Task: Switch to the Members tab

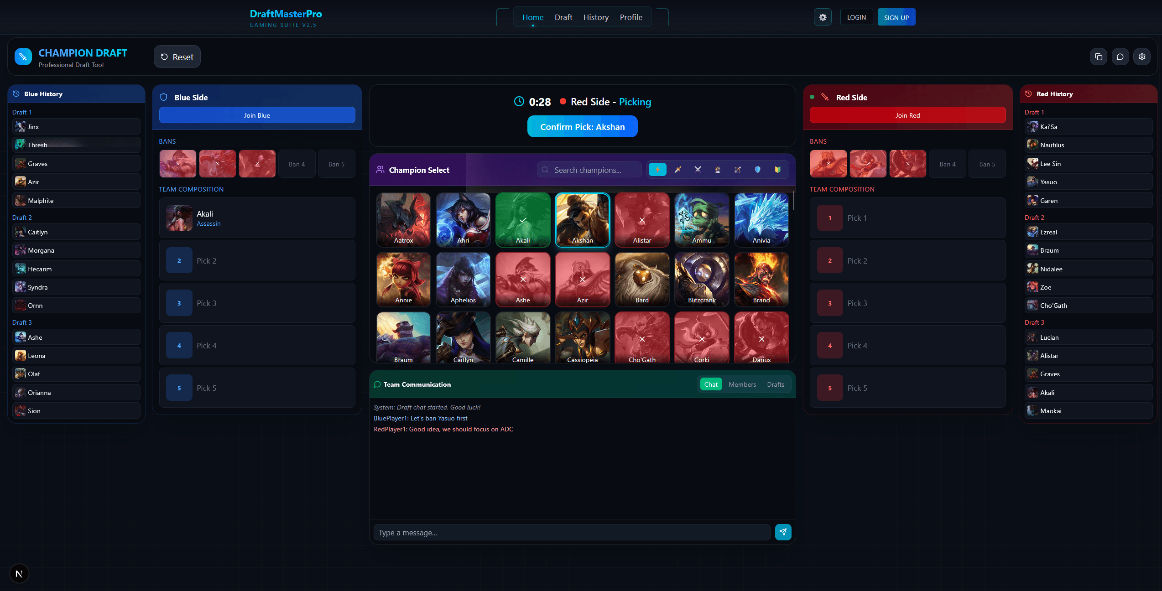Action: [x=742, y=384]
